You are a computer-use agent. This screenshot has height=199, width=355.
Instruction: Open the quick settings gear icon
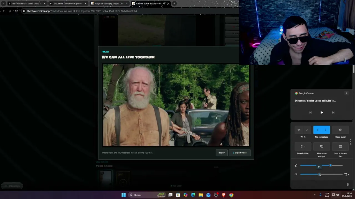(348, 184)
